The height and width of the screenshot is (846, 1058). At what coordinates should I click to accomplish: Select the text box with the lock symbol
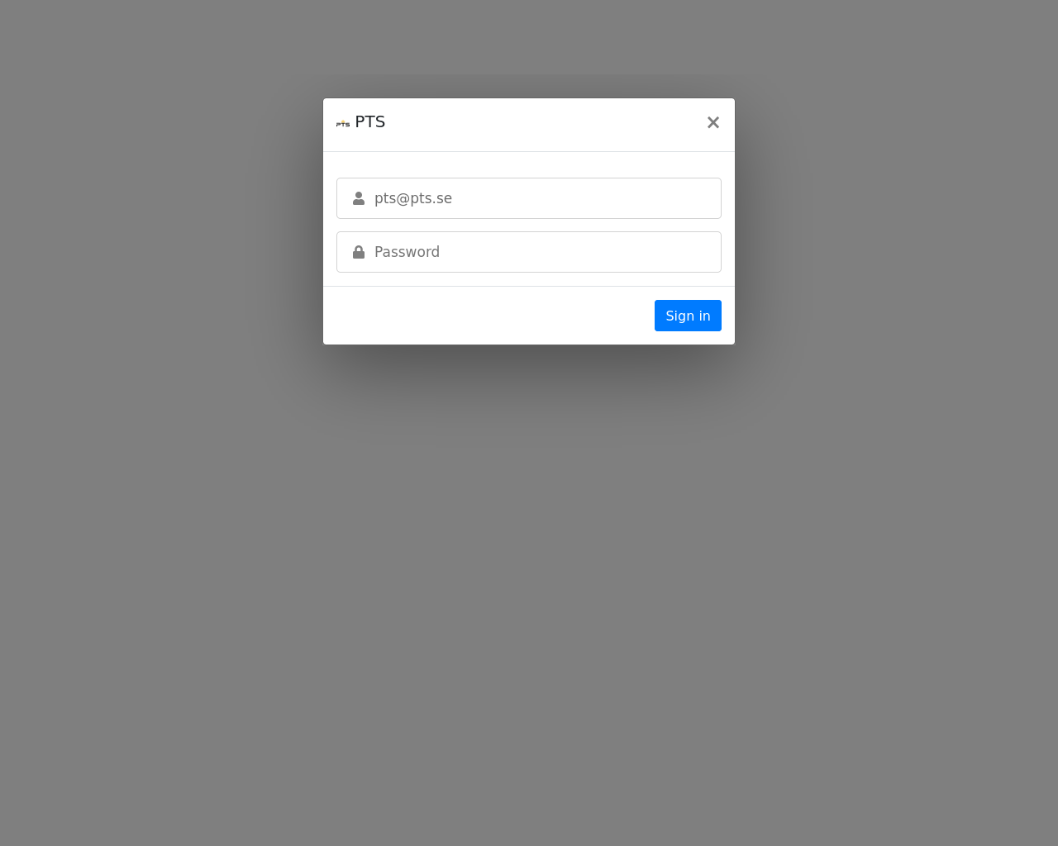(x=529, y=252)
